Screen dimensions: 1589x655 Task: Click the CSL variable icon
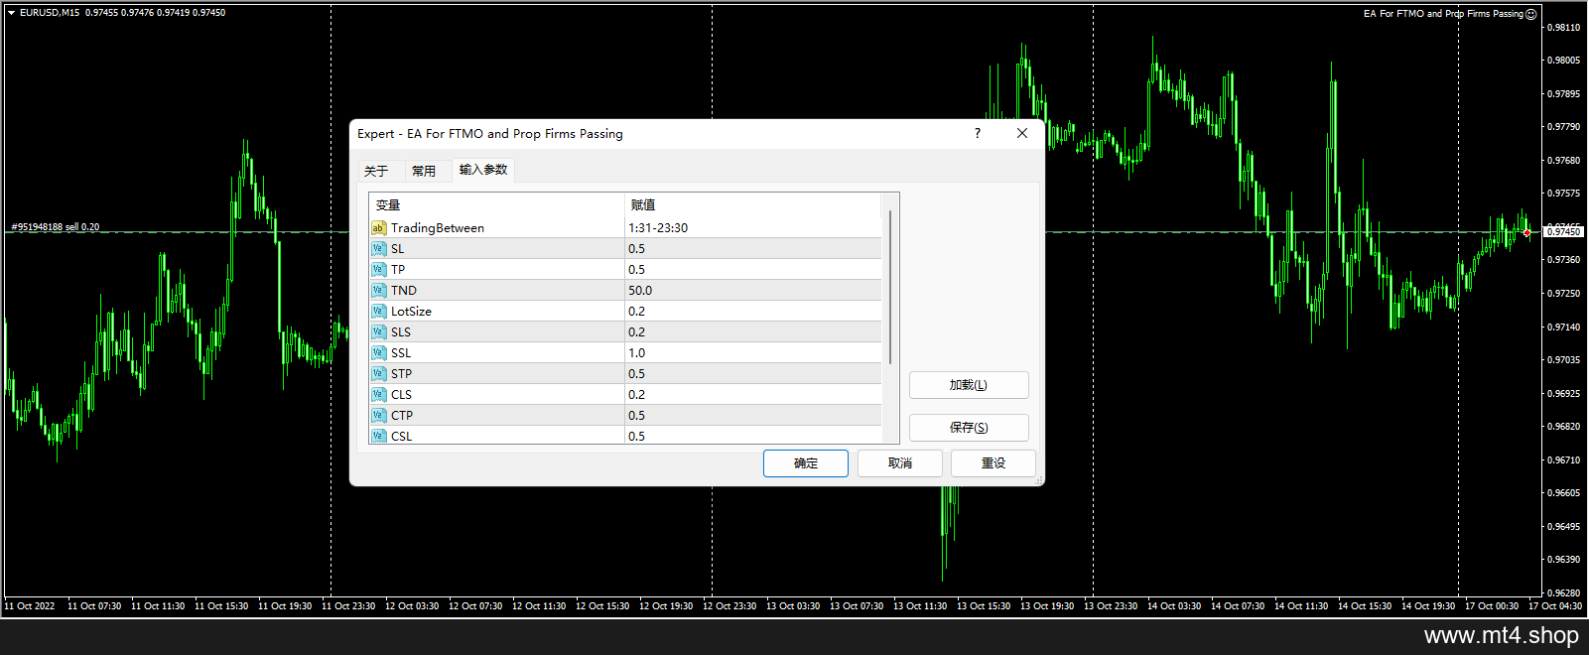[x=378, y=436]
